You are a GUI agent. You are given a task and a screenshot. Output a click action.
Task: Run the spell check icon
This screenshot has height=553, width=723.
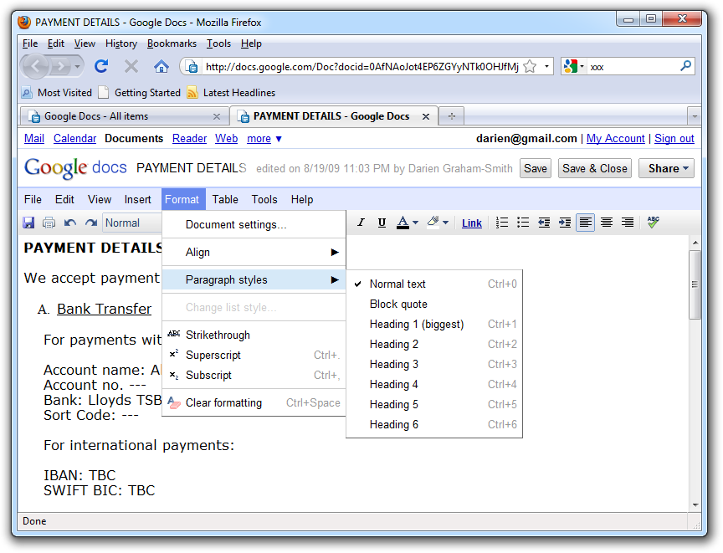click(x=653, y=223)
